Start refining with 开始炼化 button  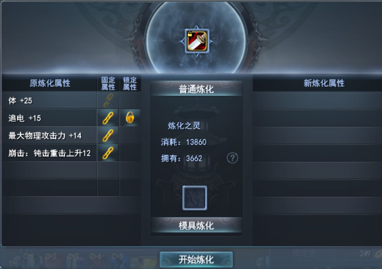point(196,260)
